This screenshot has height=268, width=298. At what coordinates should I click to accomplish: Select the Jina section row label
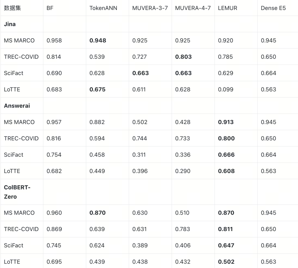[x=10, y=24]
